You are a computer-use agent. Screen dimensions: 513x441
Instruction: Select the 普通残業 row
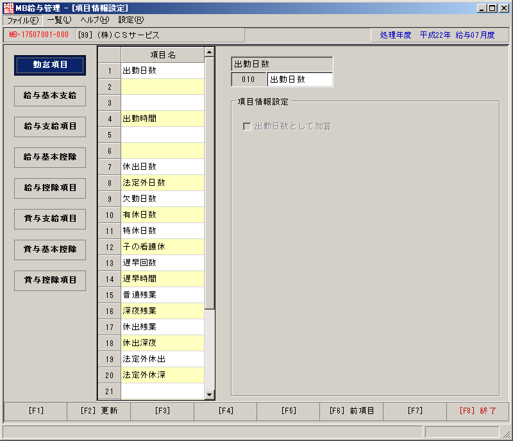163,295
